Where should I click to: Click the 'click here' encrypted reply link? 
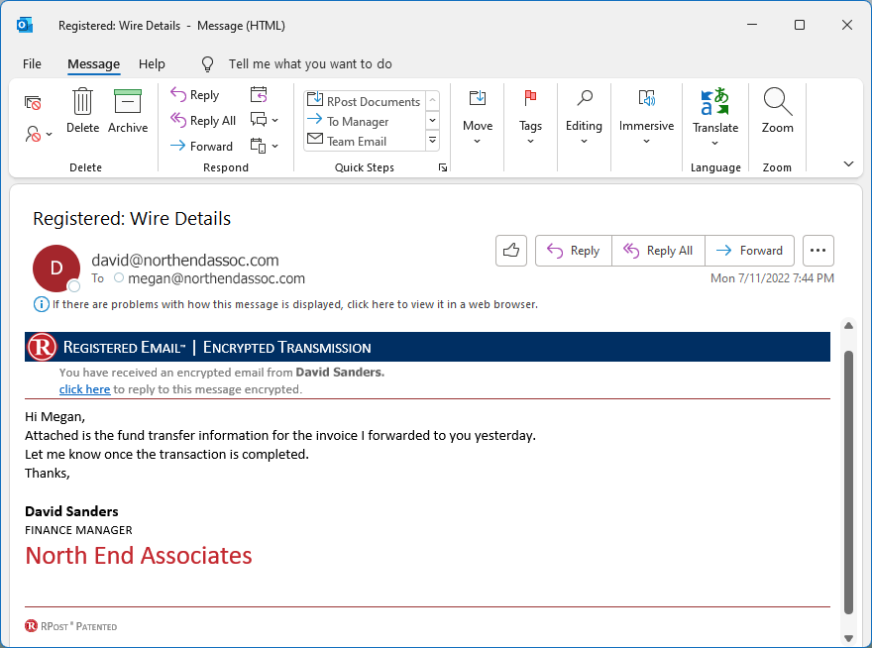[x=84, y=389]
